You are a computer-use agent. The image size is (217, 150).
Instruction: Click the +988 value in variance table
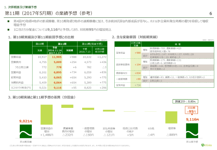(x=138, y=53)
